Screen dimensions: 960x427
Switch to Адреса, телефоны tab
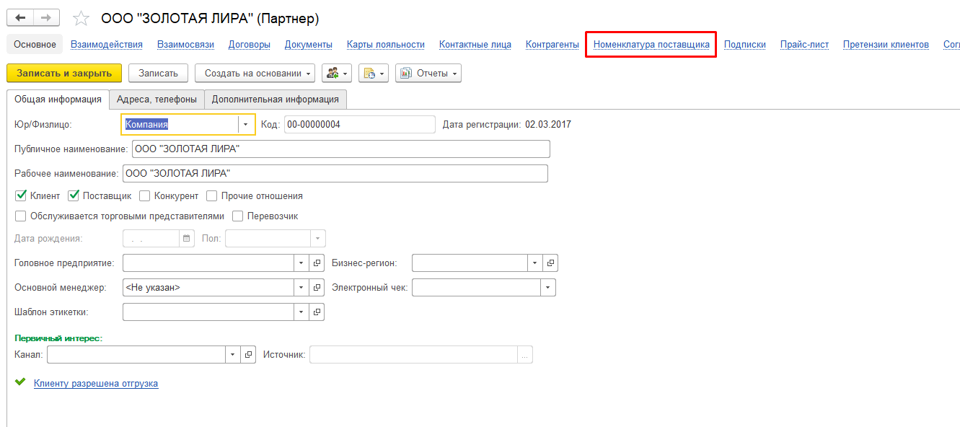pyautogui.click(x=157, y=100)
